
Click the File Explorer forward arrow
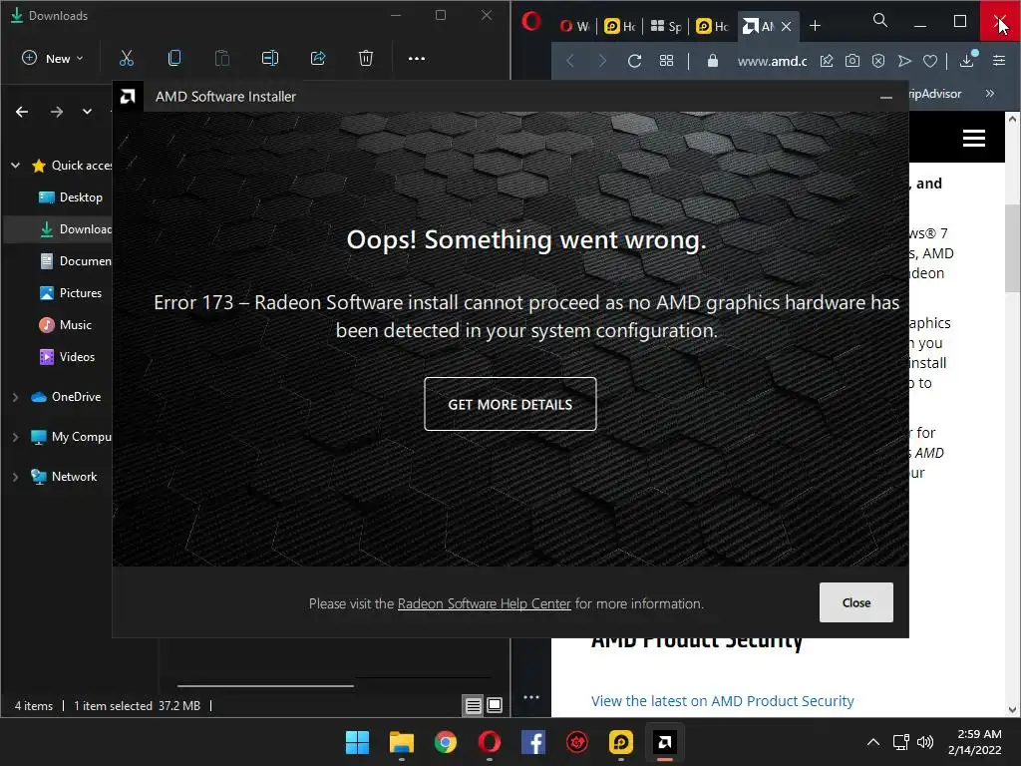pos(57,112)
